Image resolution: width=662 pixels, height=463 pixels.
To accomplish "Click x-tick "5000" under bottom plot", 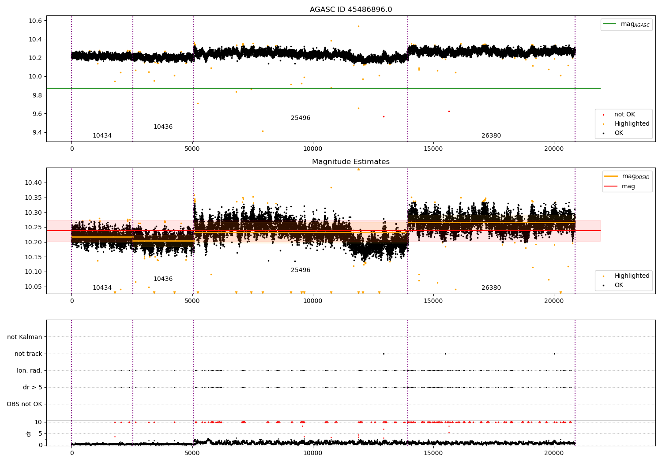I will tap(192, 453).
